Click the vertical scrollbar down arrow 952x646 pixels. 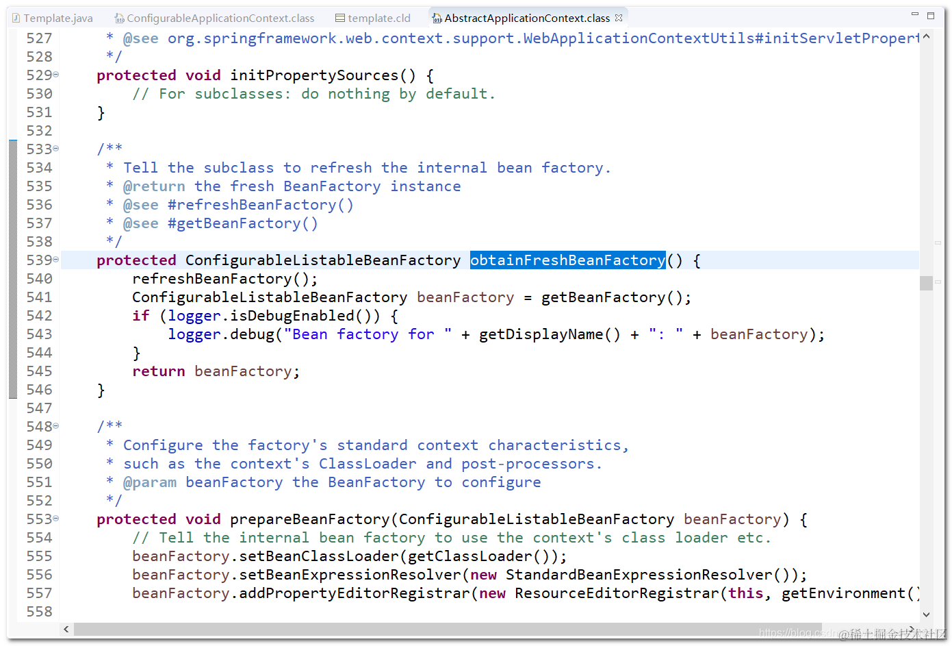(926, 614)
